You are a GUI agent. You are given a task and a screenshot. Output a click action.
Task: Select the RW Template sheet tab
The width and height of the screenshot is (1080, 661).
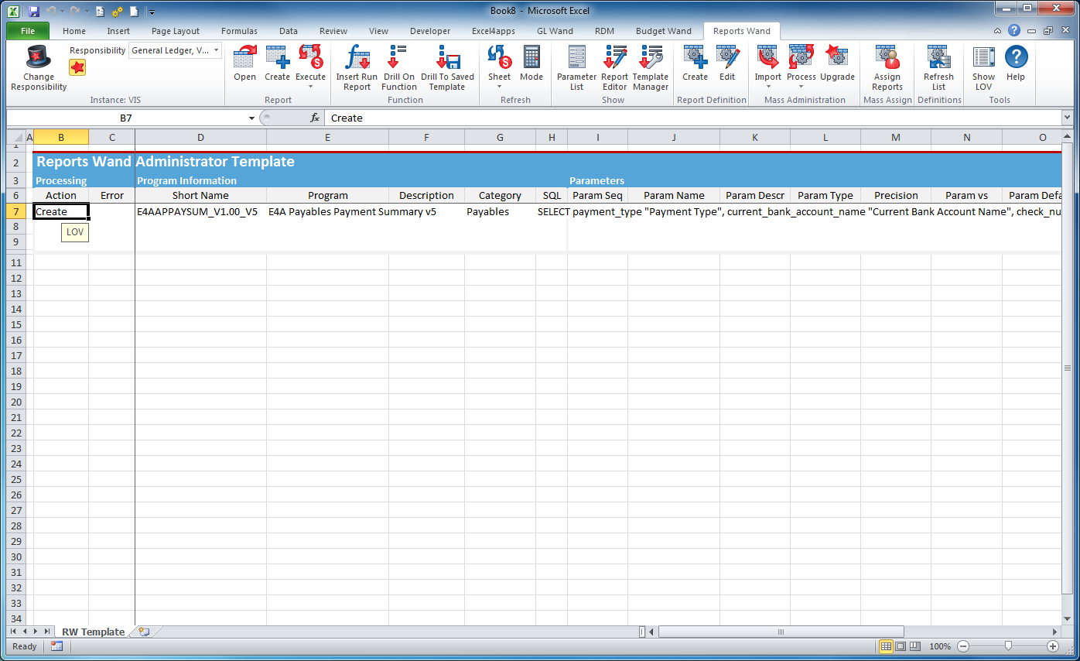(x=93, y=632)
